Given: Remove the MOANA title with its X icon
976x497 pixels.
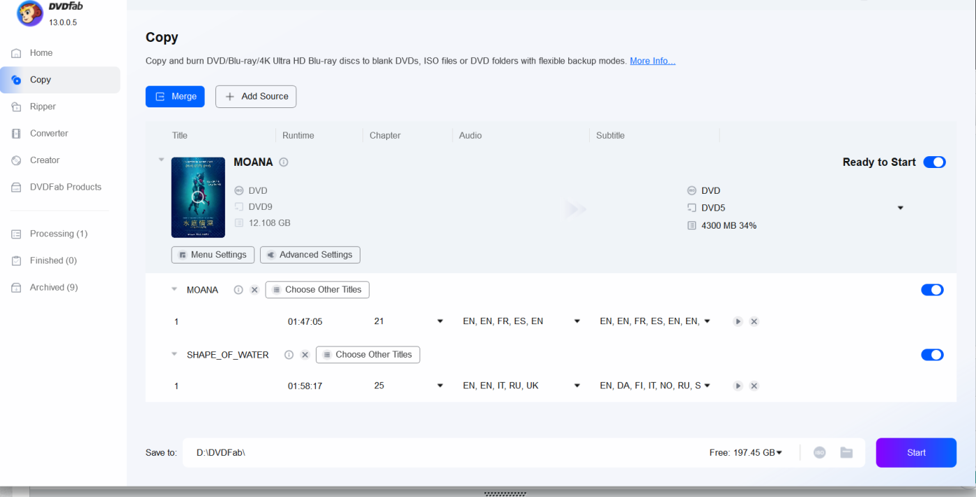Looking at the screenshot, I should click(254, 290).
